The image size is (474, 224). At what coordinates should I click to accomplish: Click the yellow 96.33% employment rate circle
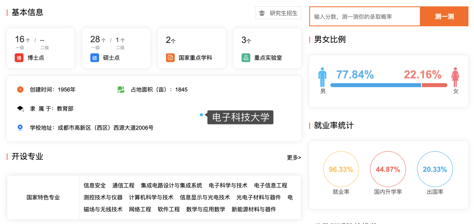click(341, 169)
